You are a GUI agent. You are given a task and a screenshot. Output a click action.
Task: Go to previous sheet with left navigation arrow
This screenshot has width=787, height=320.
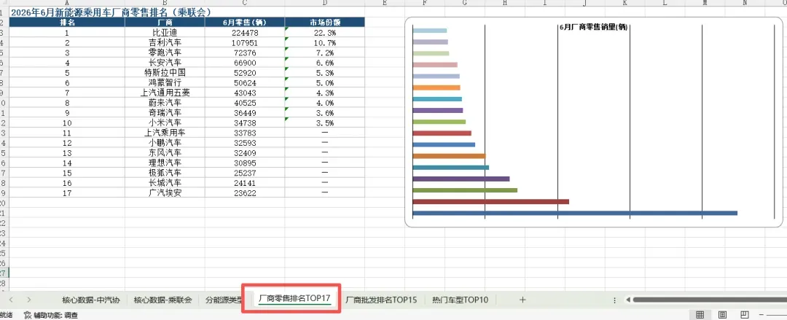tap(11, 300)
